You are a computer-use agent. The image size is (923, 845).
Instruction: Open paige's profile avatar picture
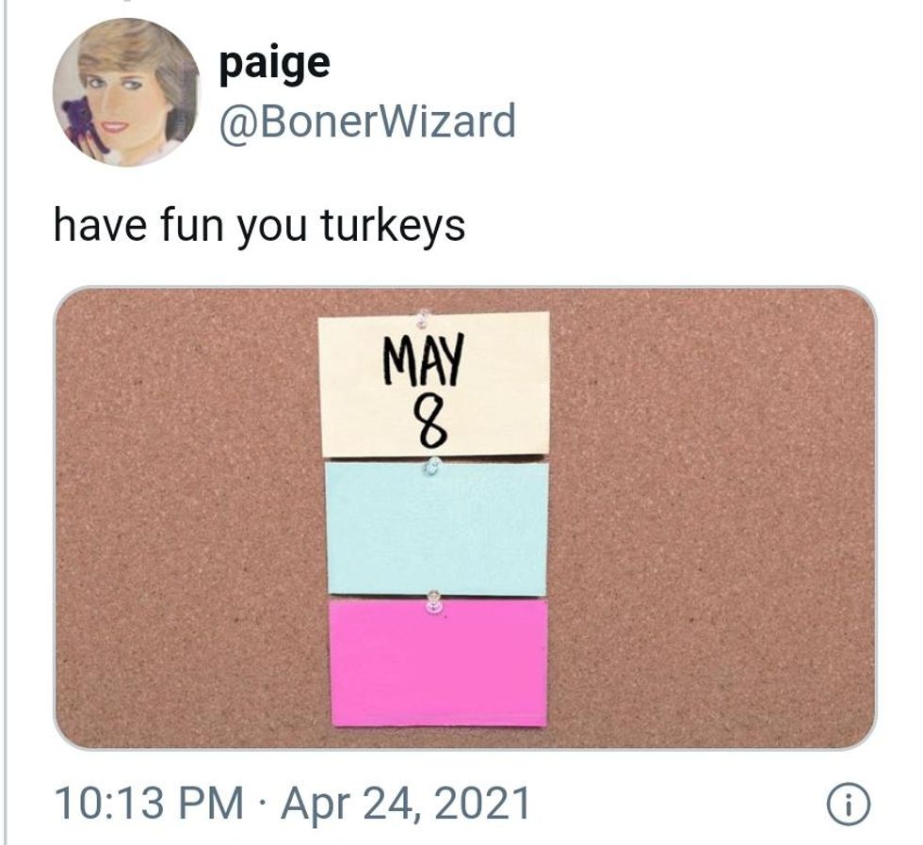127,92
